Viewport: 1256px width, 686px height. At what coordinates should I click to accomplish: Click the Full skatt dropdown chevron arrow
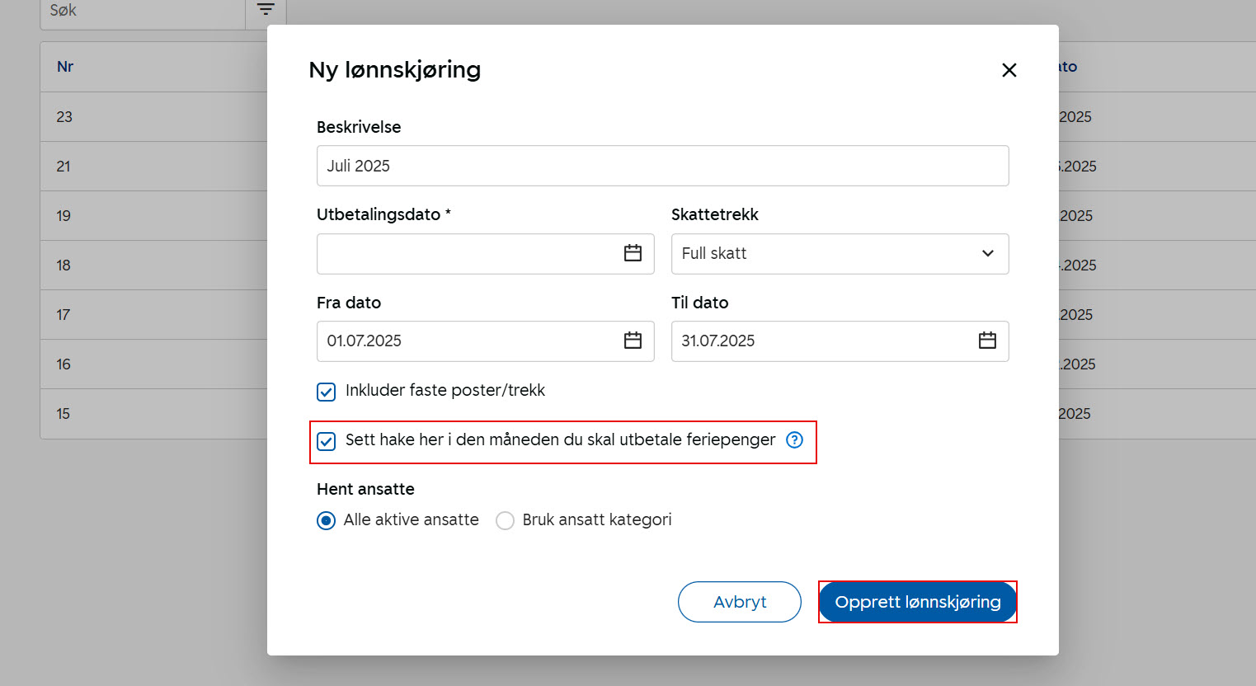point(987,254)
